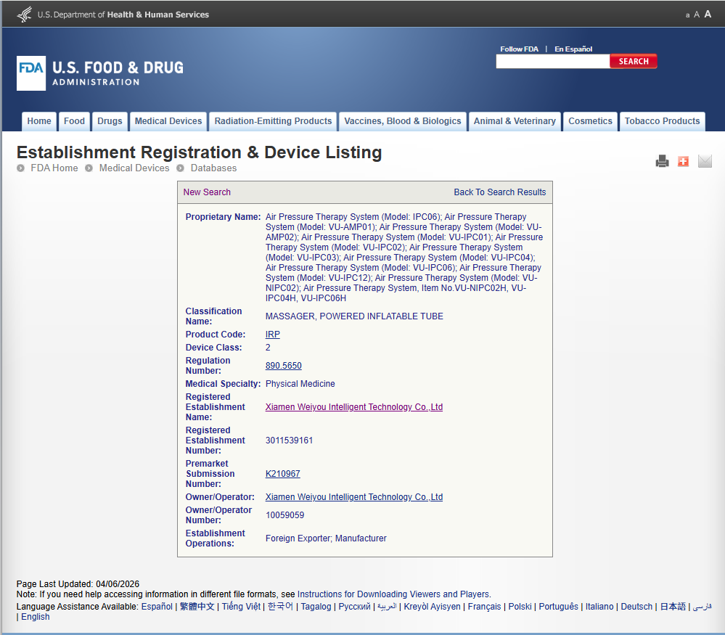Viewport: 725px width, 635px height.
Task: Select largest font size 'A'
Action: (x=708, y=15)
